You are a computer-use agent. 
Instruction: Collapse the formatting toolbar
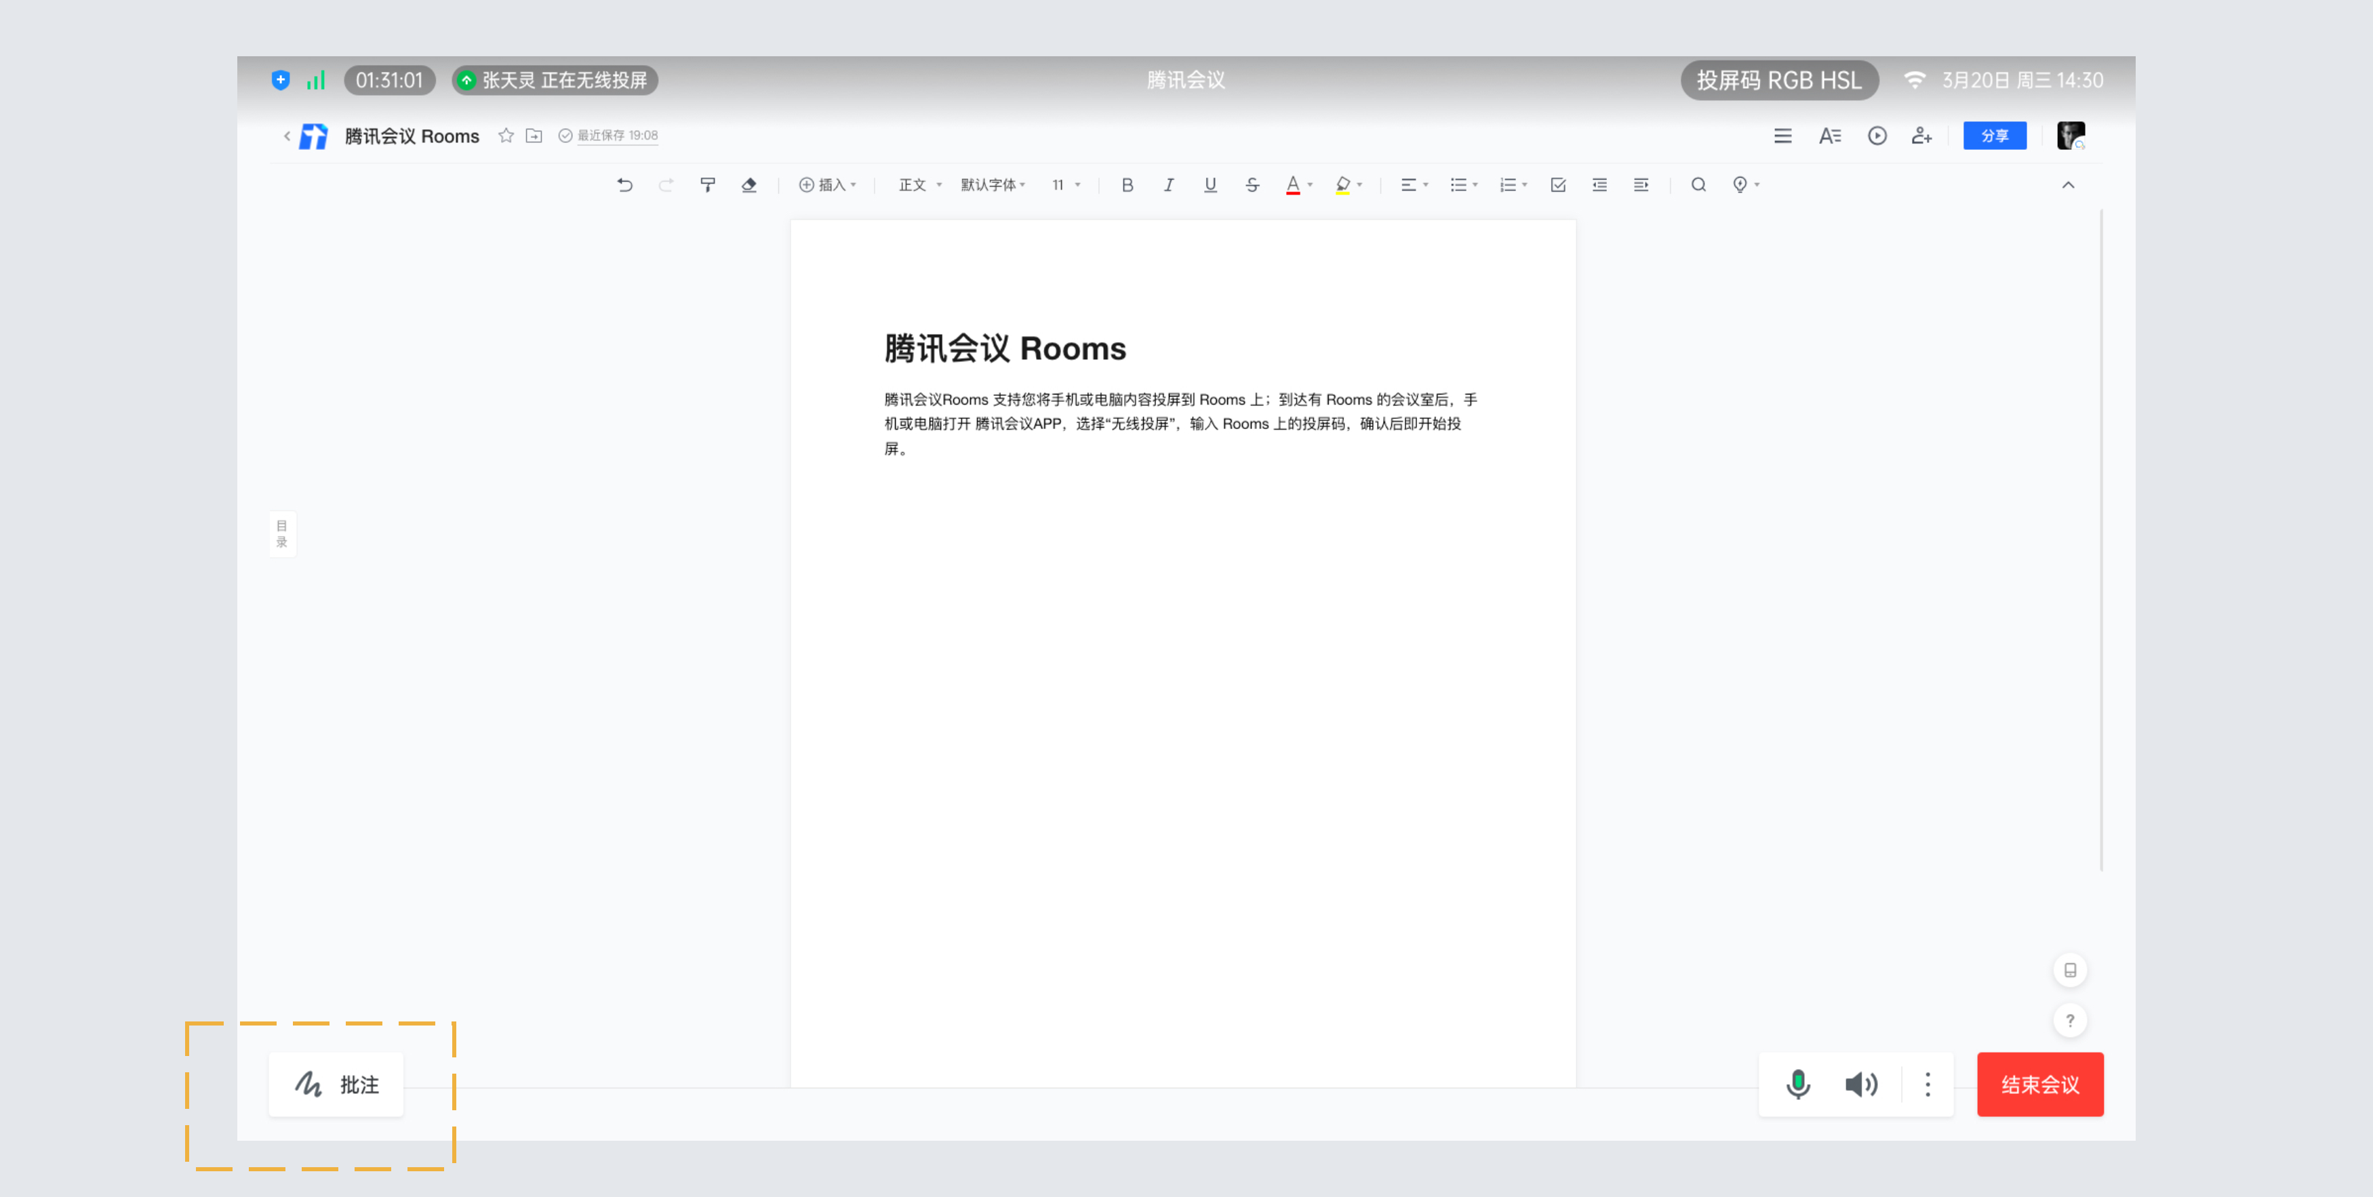click(2068, 185)
